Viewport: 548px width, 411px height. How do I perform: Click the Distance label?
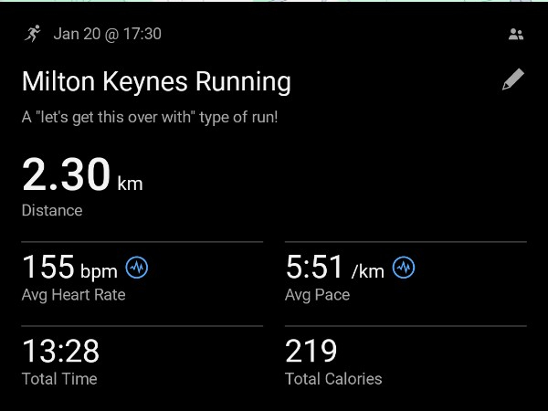tap(52, 210)
